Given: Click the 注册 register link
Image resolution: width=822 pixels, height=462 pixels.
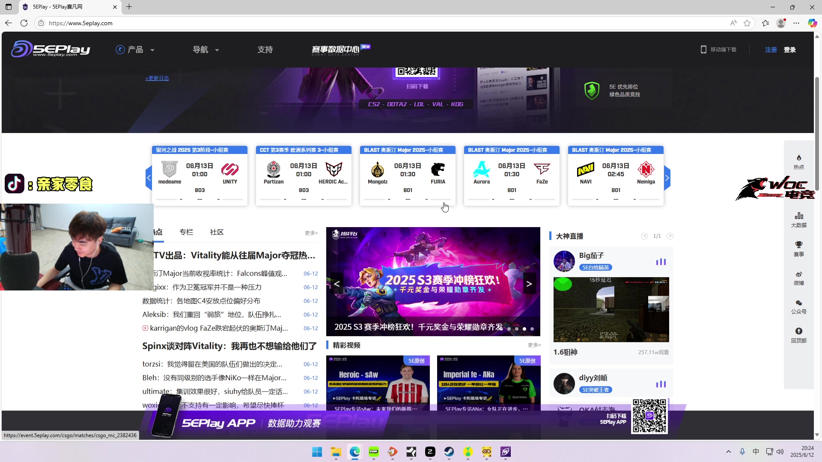Looking at the screenshot, I should 771,50.
